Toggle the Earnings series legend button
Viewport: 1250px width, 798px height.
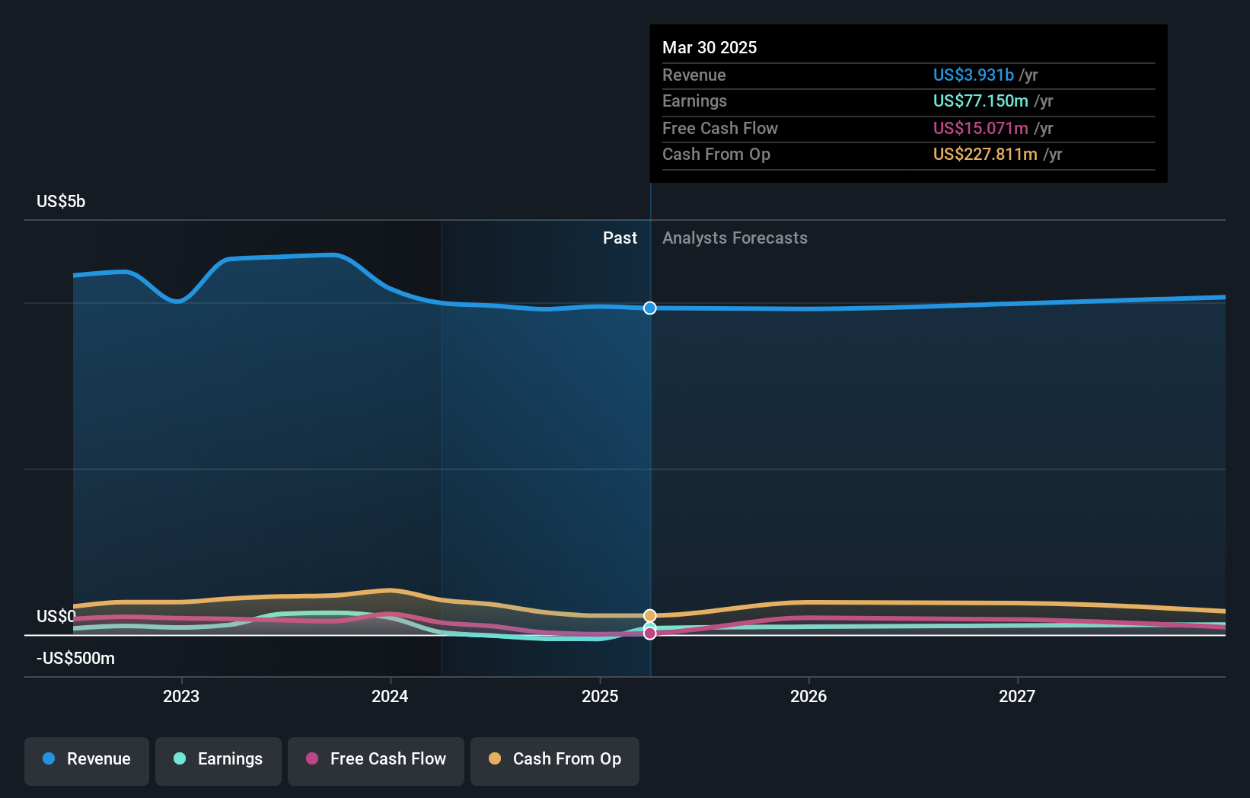[x=218, y=761]
